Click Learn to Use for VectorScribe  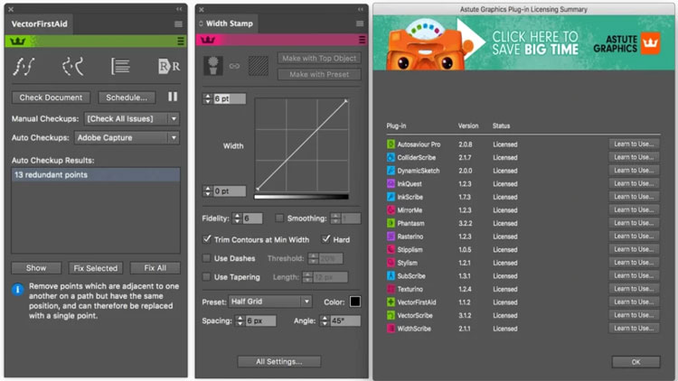(x=634, y=315)
